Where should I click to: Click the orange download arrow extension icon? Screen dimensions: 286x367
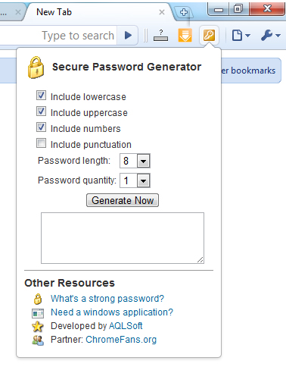point(185,35)
